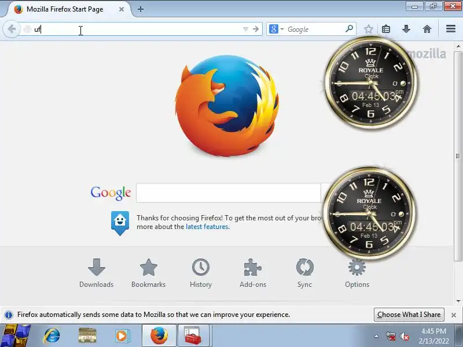Open History from the start page
Viewport: 463px width, 347px height.
[x=201, y=273]
